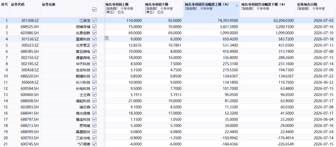Toggle the checkbox for 兆易创新

point(94,33)
